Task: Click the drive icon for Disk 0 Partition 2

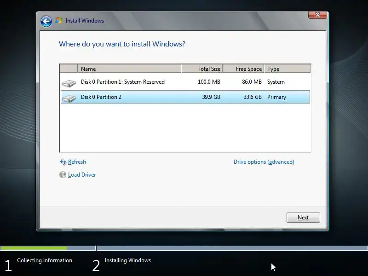Action: pos(69,98)
